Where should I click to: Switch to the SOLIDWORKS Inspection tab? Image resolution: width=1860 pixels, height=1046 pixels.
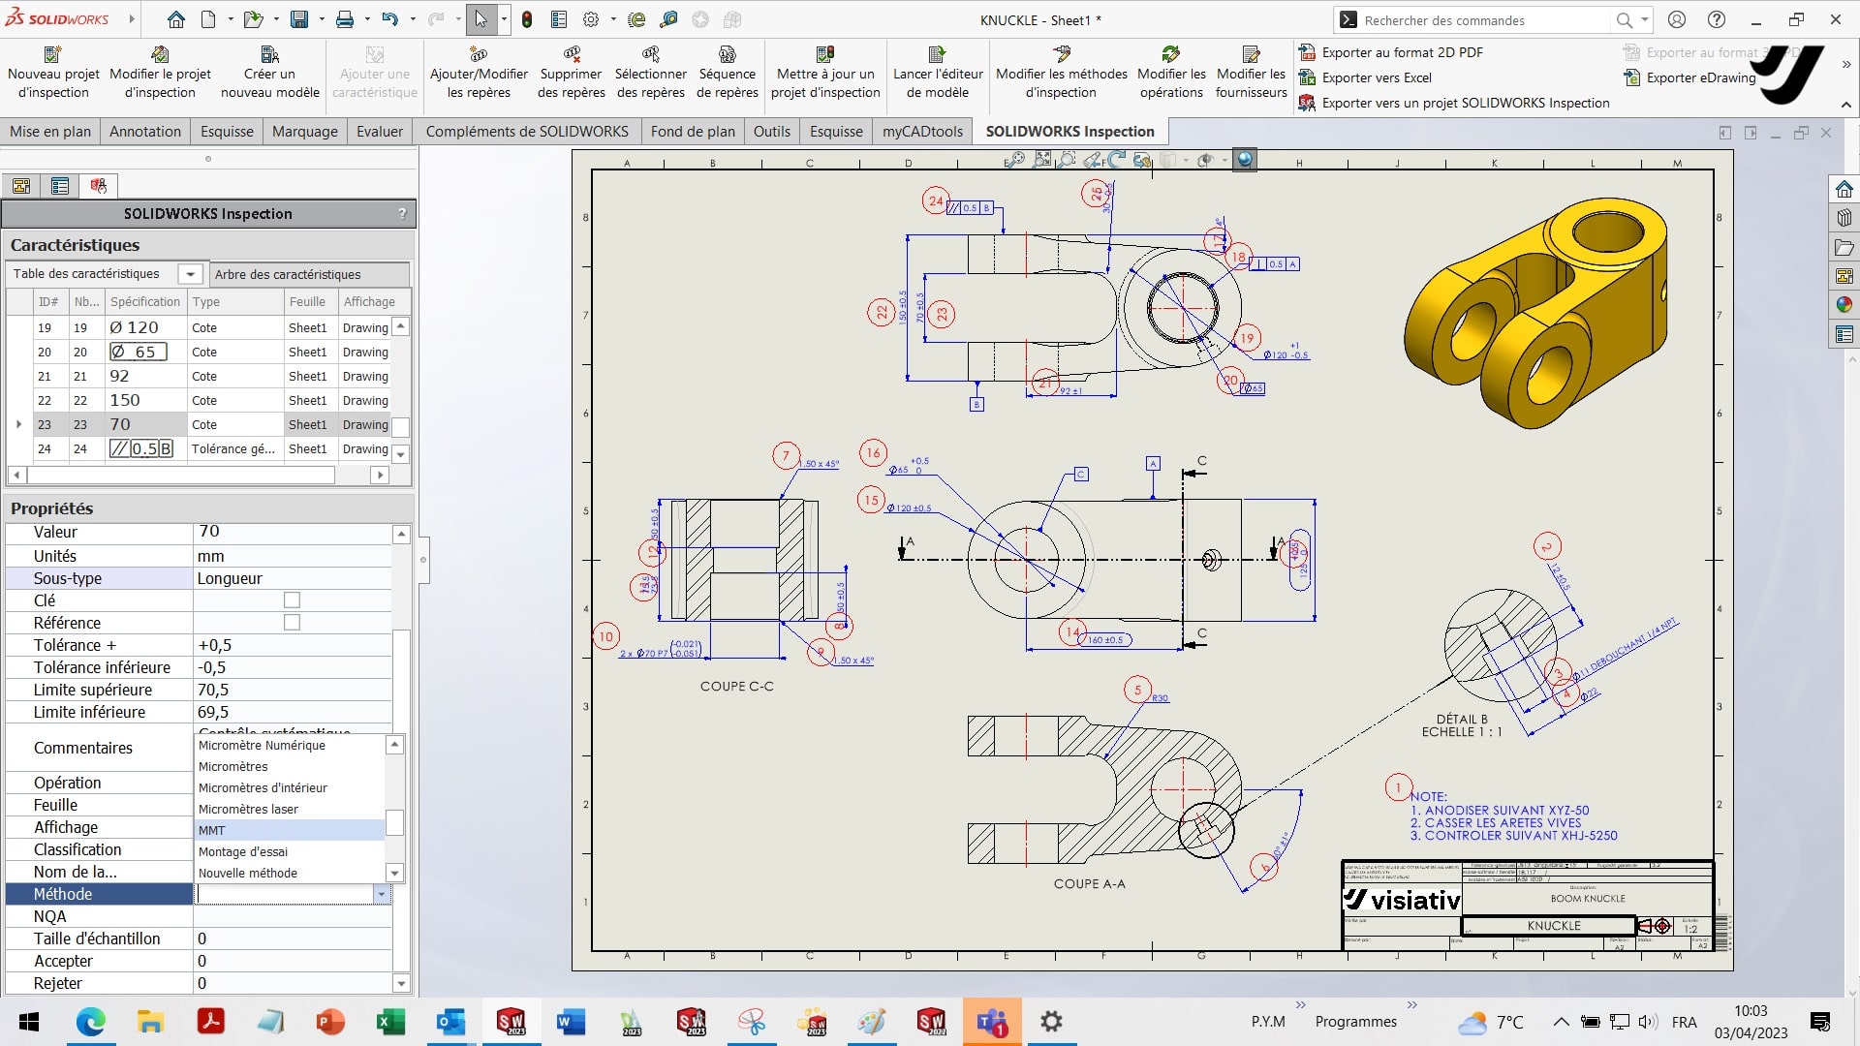(x=1070, y=132)
